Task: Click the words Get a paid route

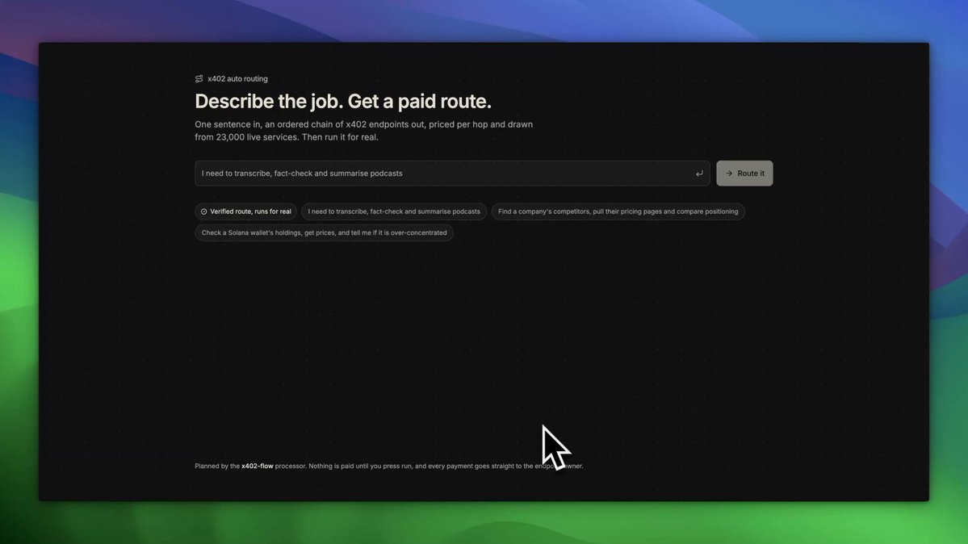Action: pos(420,101)
